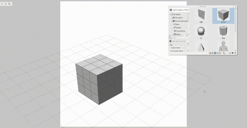Select the Color pattern tree label
Viewport: 247px width, 128px height.
(179, 18)
